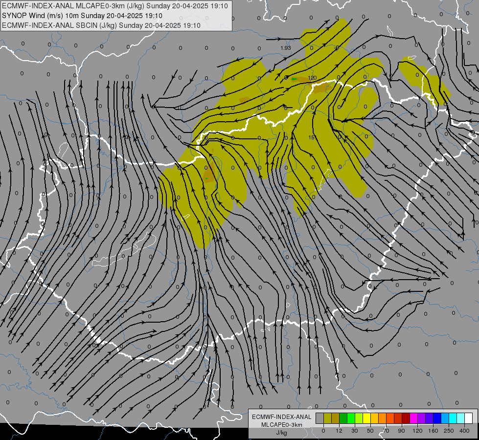
Task: Click the gray swatch in the legend
Action: tap(320, 418)
